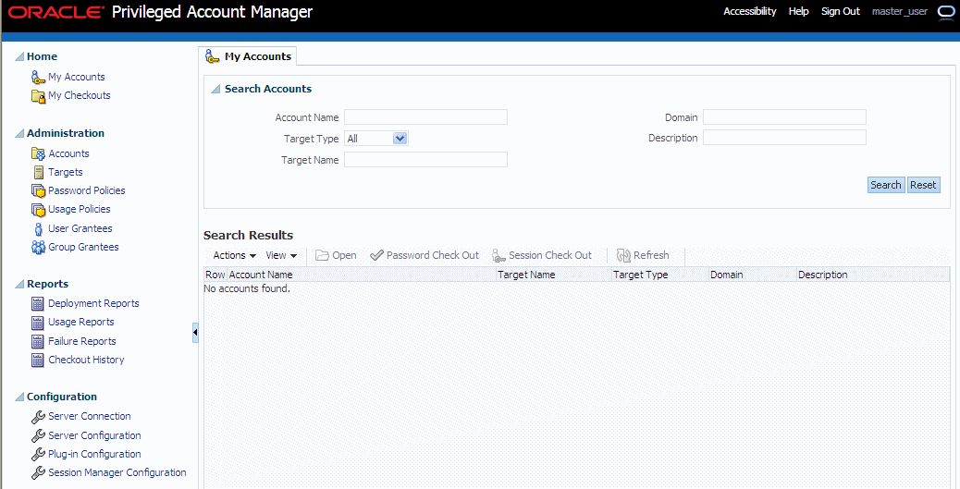Screen dimensions: 960x489
Task: Click the Account Name input field
Action: coord(425,116)
